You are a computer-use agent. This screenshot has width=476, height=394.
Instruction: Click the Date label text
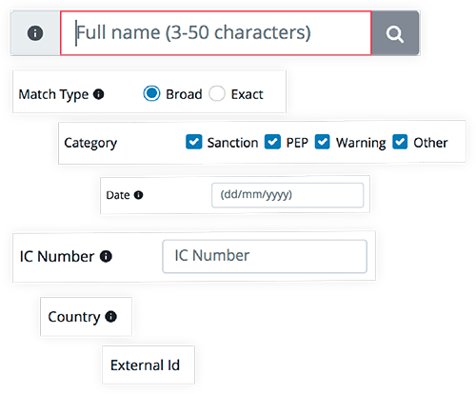pos(118,195)
